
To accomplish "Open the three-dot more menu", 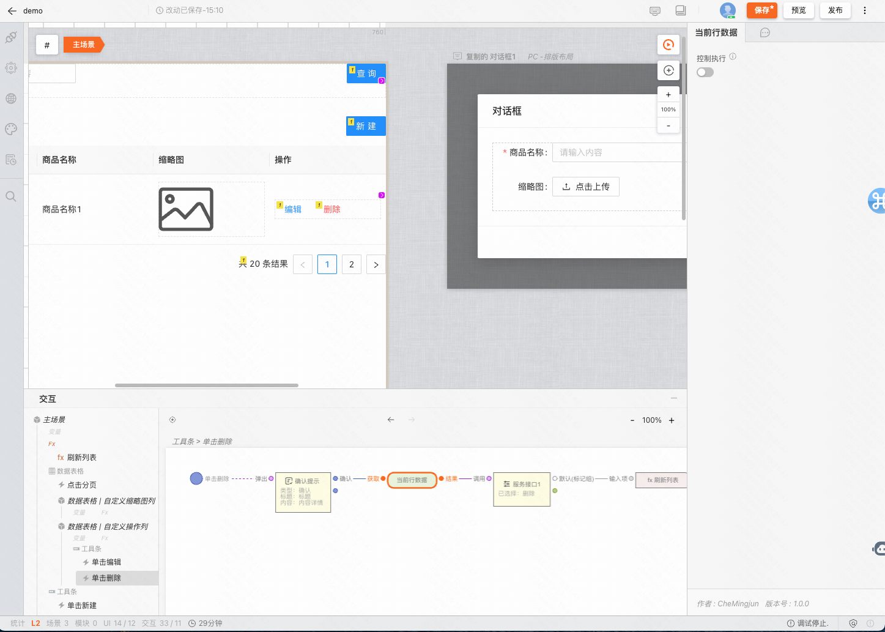I will coord(865,10).
